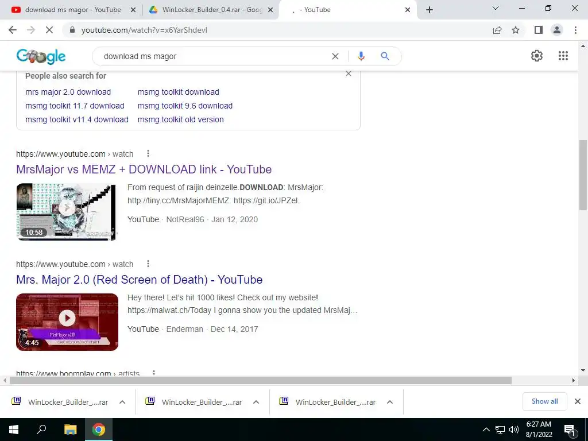Clear the search query text
This screenshot has height=441, width=588.
335,56
